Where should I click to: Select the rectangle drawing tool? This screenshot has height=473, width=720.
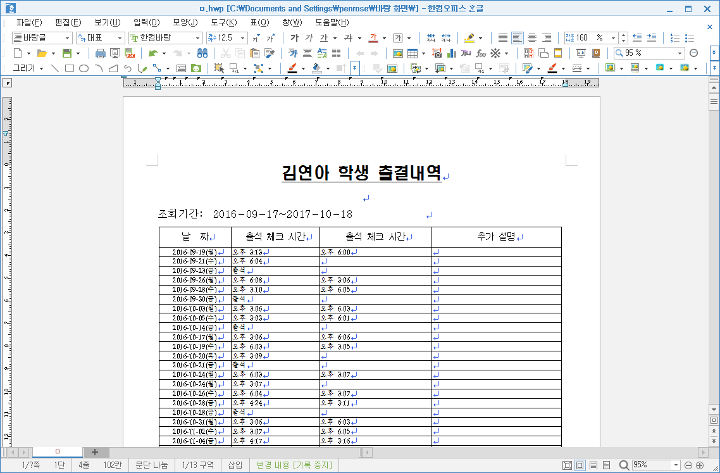pyautogui.click(x=70, y=68)
